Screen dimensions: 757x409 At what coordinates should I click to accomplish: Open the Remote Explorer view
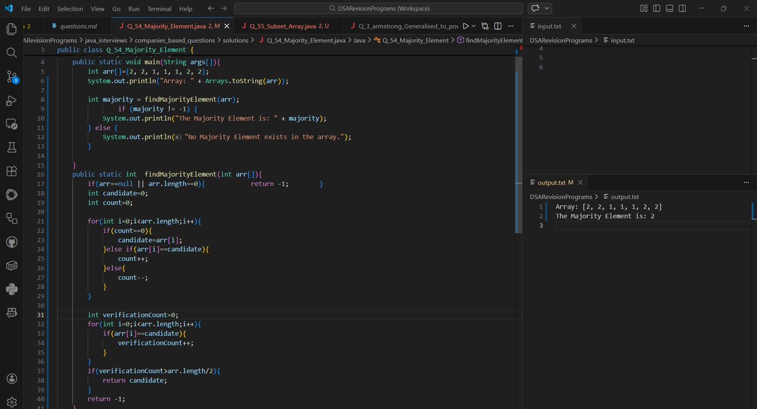point(11,124)
